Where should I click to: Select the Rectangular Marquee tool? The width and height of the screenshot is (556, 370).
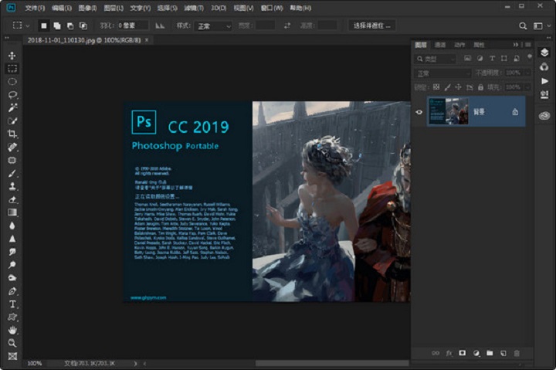pos(12,69)
